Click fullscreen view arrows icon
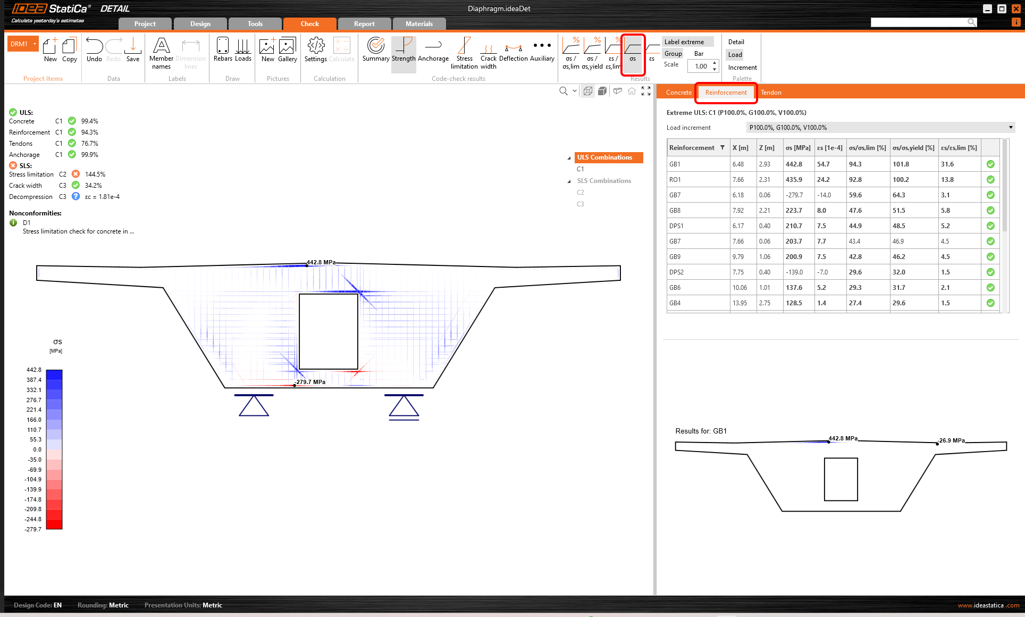The image size is (1025, 617). [646, 91]
